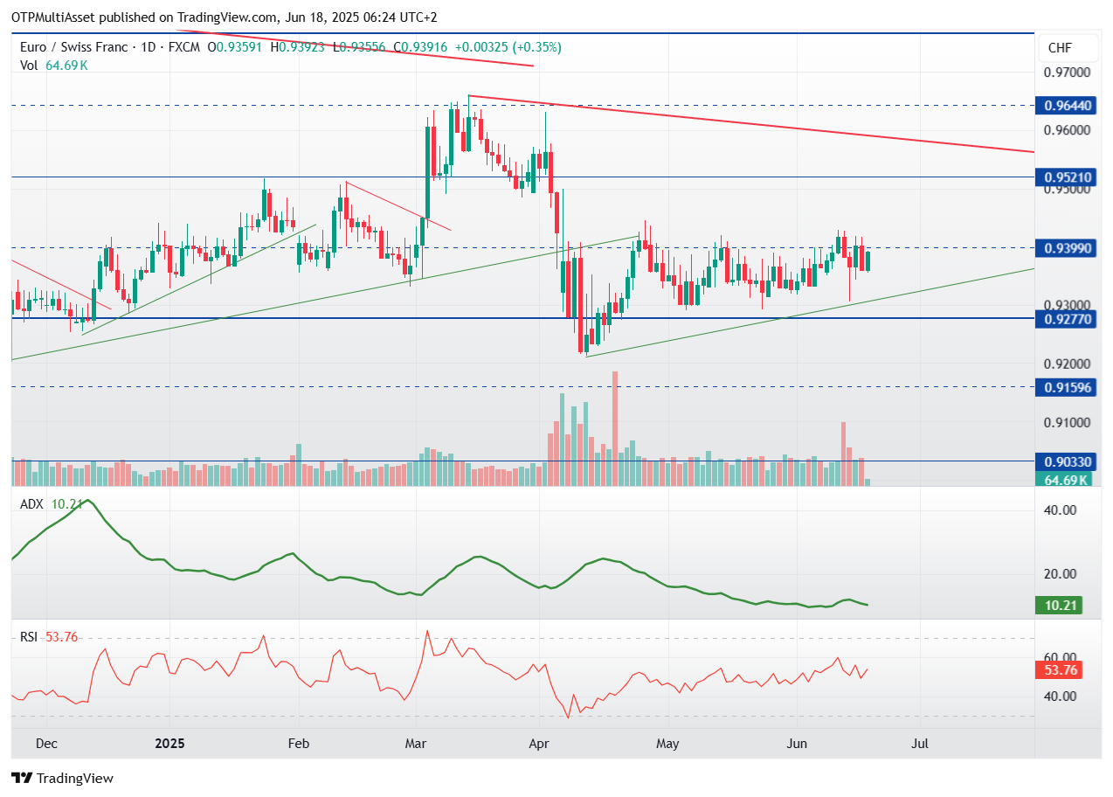Viewport: 1113px width, 797px height.
Task: Select the 0.91596 price level label
Action: tap(1068, 387)
